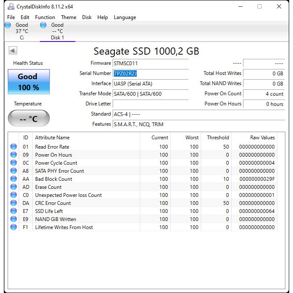This screenshot has height=293, width=293.
Task: Select the SSD Life Left attribute name
Action: pyautogui.click(x=49, y=211)
